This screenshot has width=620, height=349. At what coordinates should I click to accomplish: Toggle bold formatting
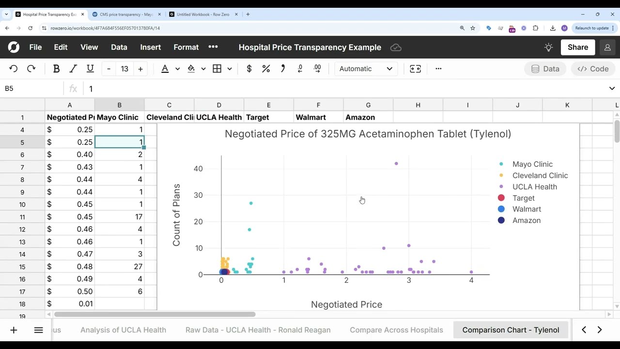56,69
